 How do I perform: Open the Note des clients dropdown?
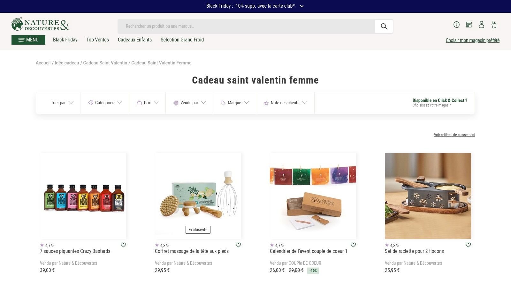tap(285, 103)
